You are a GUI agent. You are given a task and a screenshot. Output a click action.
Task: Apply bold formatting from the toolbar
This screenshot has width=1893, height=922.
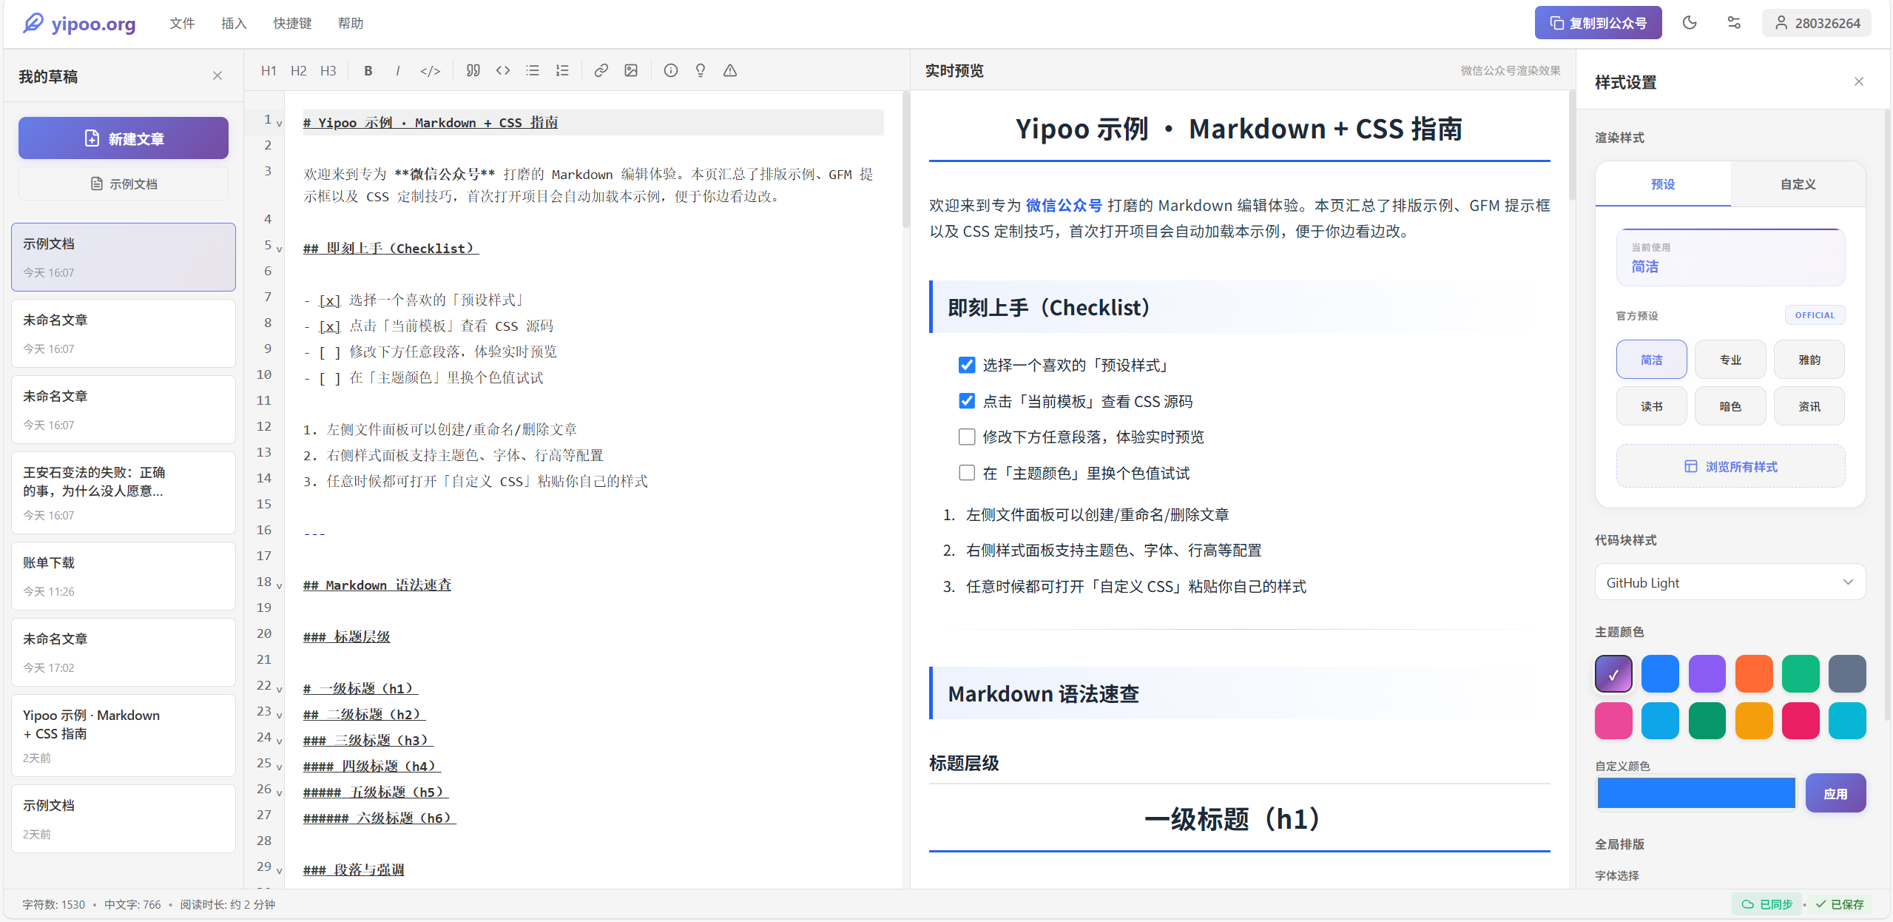point(368,70)
